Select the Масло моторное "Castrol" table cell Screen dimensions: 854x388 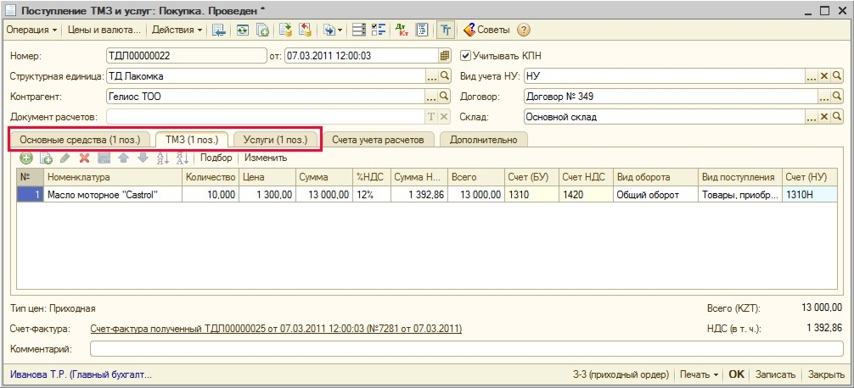tap(114, 194)
